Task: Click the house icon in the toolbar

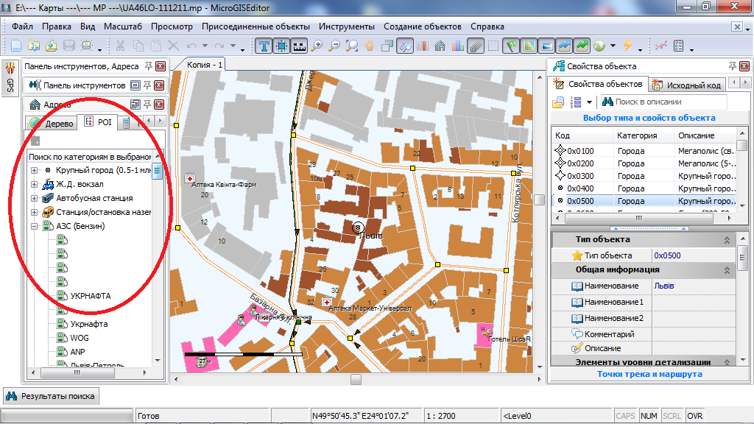Action: (440, 46)
